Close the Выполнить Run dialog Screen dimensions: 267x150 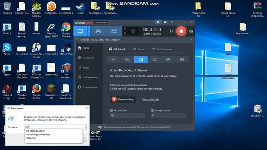pyautogui.click(x=86, y=108)
